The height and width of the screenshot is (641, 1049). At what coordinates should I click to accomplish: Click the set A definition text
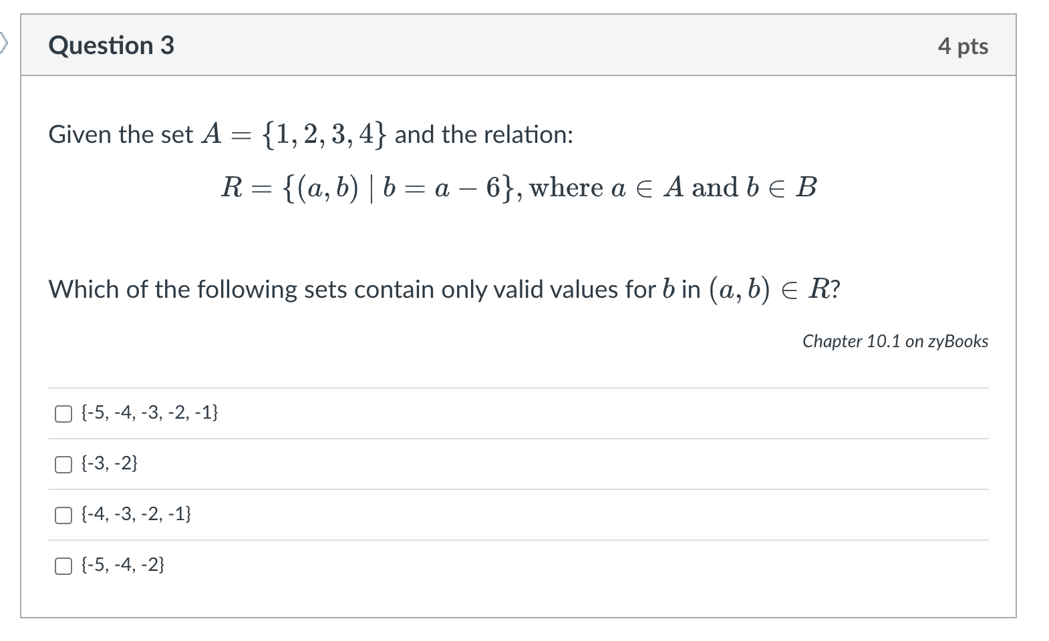point(311,134)
